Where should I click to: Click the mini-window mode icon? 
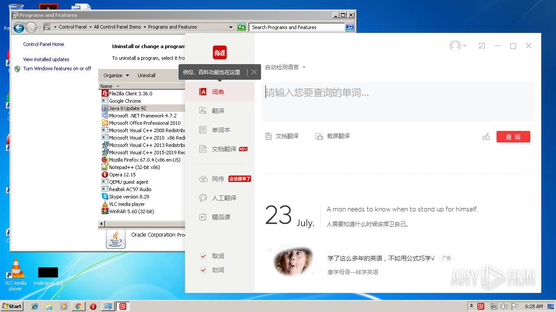[x=482, y=46]
